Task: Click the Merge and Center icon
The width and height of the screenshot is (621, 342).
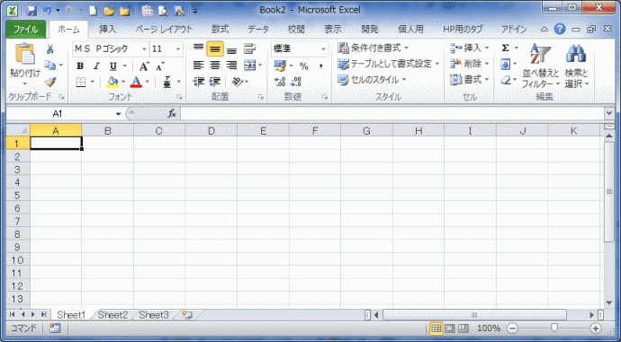Action: (250, 66)
